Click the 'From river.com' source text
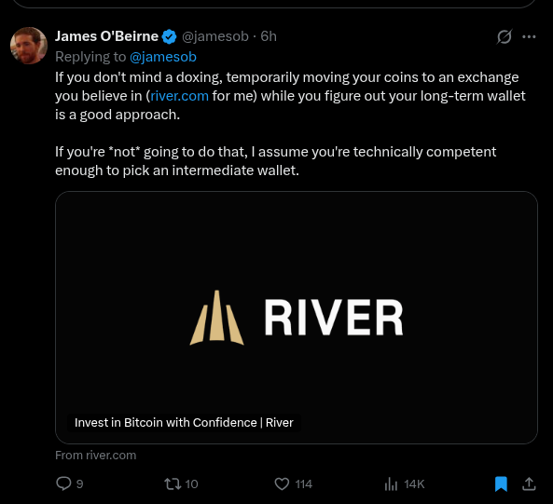553x504 pixels. tap(95, 455)
